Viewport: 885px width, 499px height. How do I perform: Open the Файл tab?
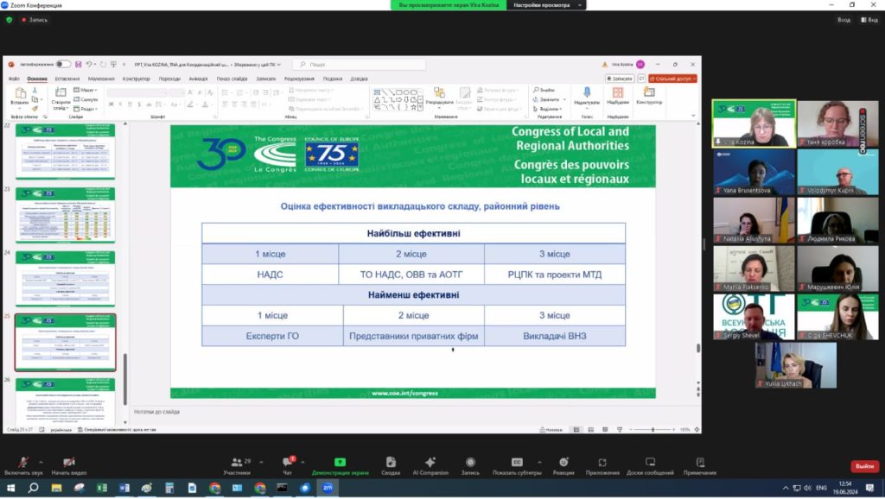tap(14, 79)
